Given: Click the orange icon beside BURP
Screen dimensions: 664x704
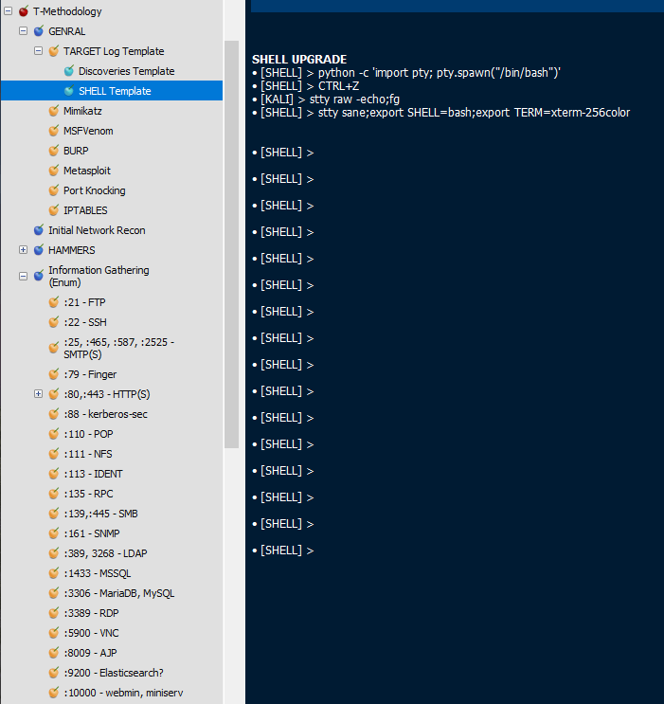Looking at the screenshot, I should [54, 151].
